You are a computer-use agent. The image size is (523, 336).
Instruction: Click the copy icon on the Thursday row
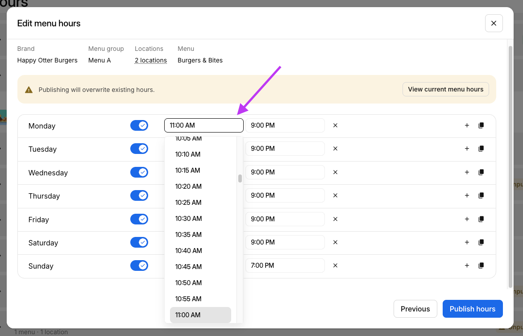[481, 195]
